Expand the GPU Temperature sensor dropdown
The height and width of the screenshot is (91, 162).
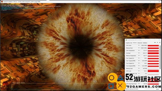[139, 51]
